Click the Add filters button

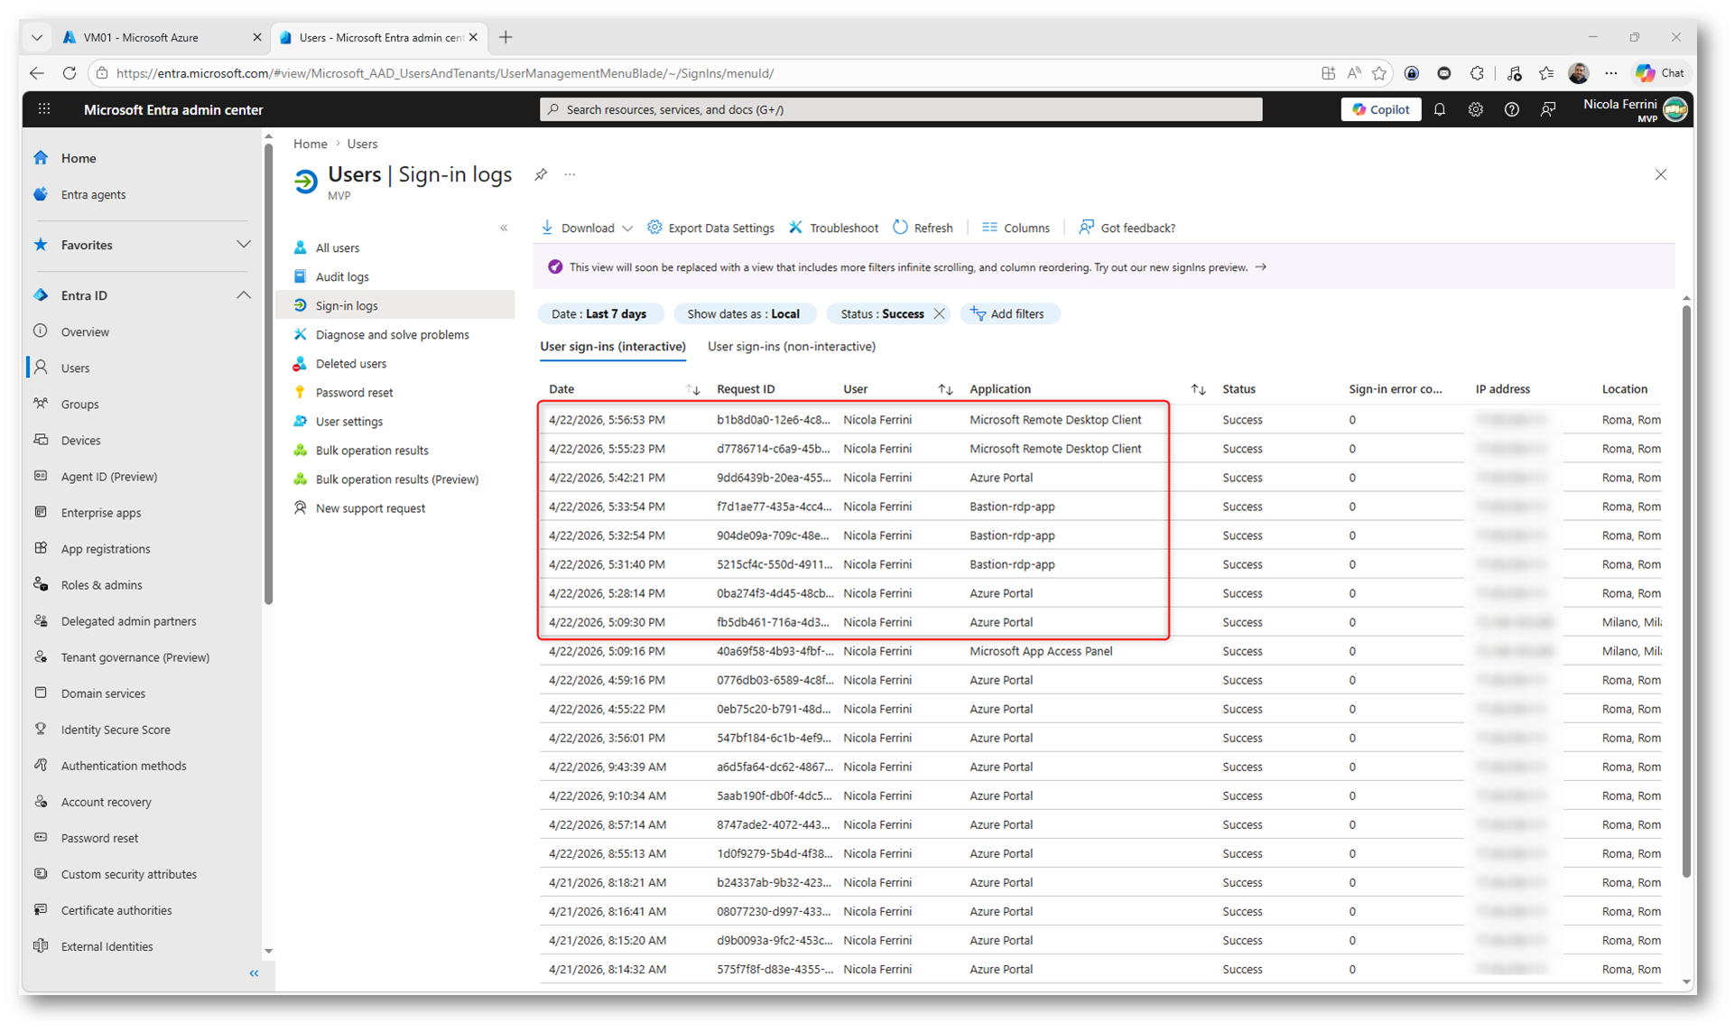(1007, 313)
